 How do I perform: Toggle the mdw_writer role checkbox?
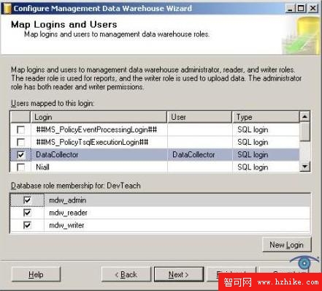pyautogui.click(x=27, y=225)
